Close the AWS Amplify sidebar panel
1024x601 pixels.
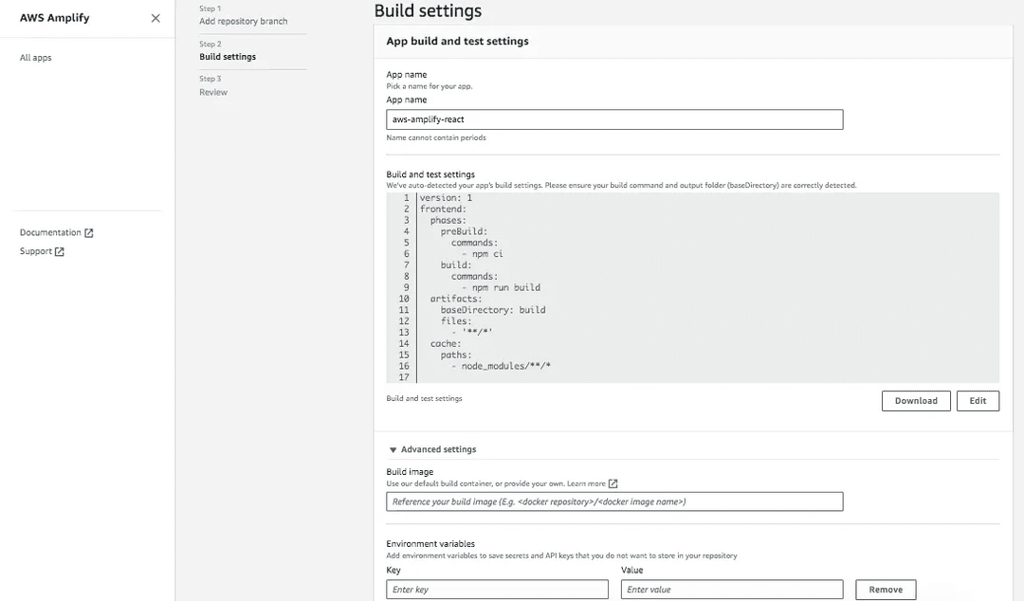tap(155, 18)
